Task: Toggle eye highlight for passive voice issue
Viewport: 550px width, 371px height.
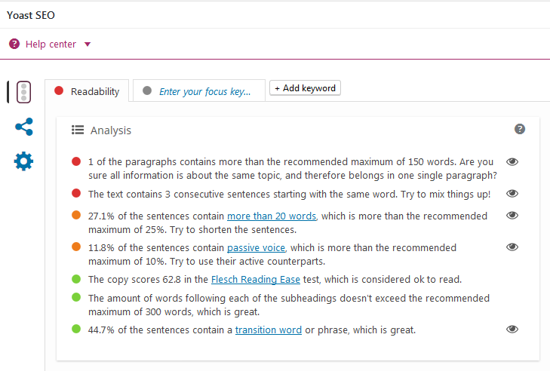Action: [x=512, y=247]
